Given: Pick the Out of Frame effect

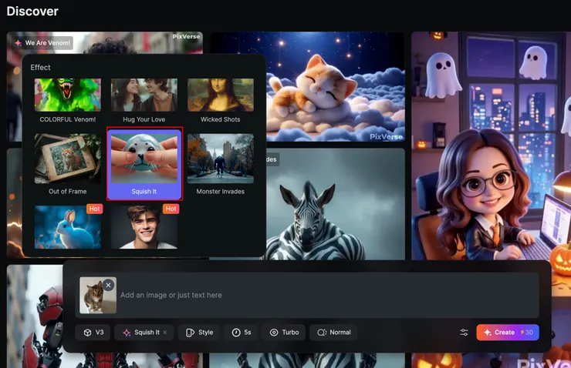Looking at the screenshot, I should click(x=68, y=164).
